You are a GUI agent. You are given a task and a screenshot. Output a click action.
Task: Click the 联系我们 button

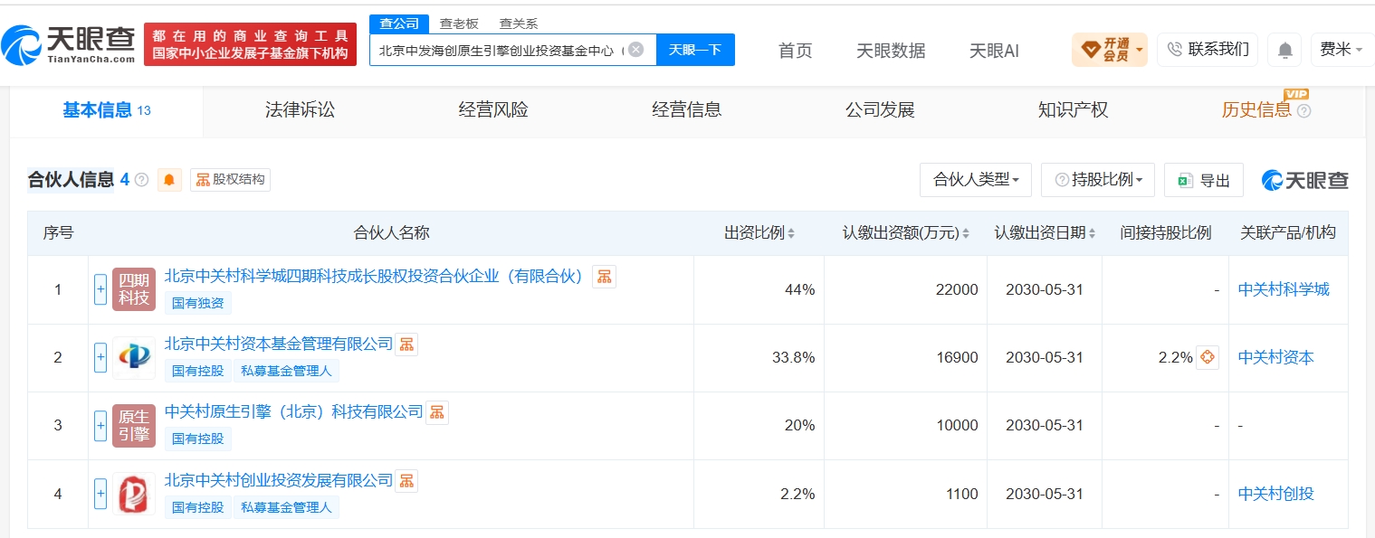(x=1208, y=50)
